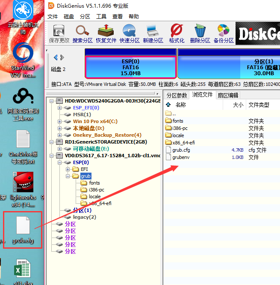
Task: Click the 搜索分区 (Search Partitions) magnifier icon
Action: (83, 33)
